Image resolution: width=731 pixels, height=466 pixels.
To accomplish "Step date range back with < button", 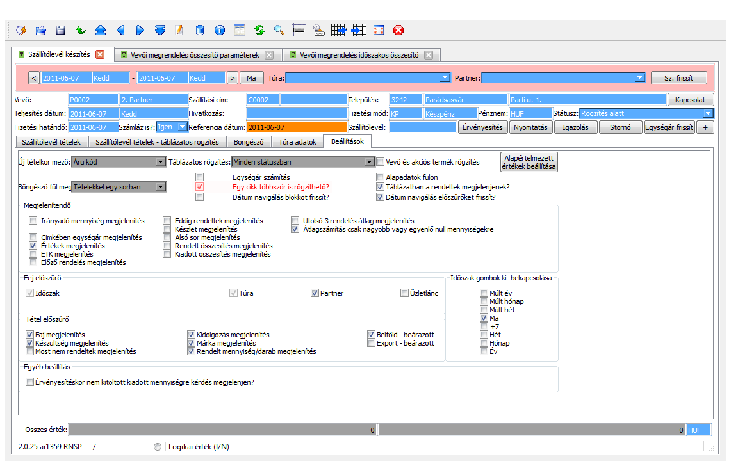I will point(33,78).
